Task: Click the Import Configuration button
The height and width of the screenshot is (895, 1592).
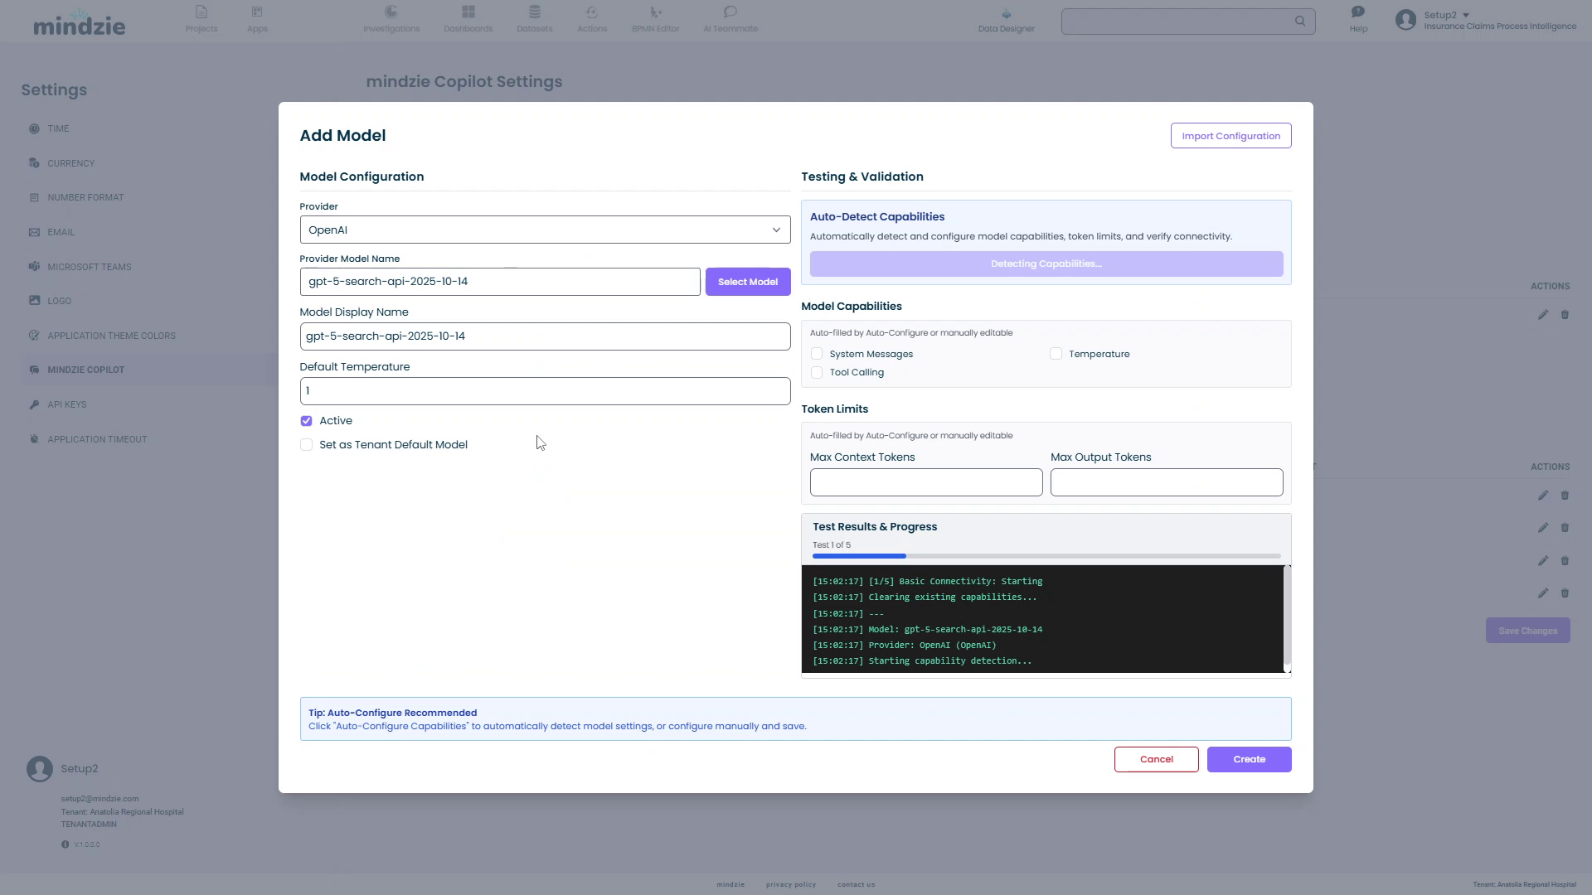Action: tap(1230, 136)
